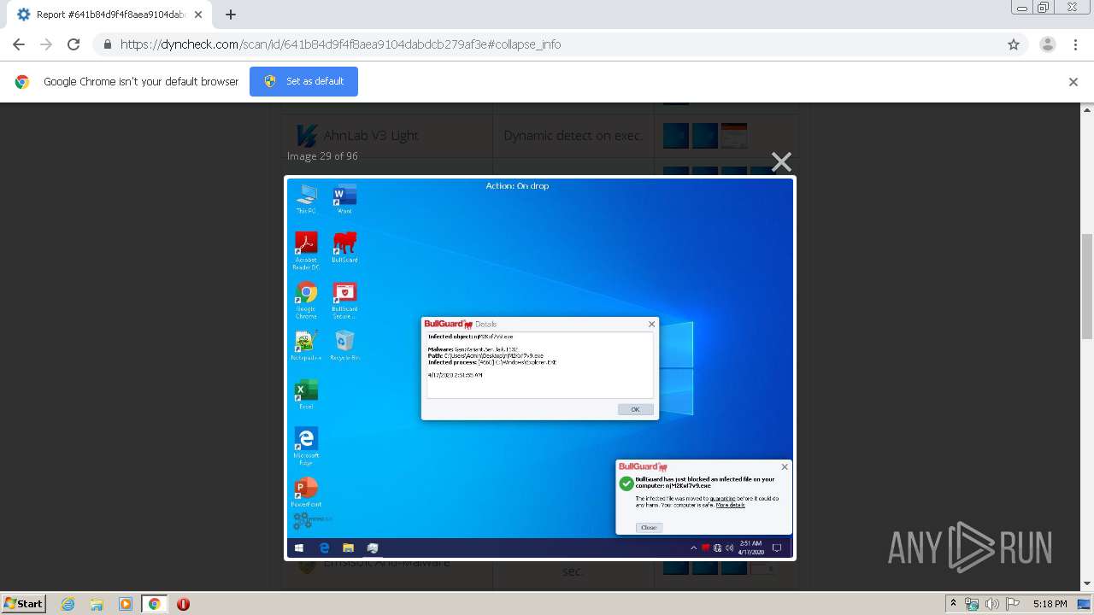Open the volume tray icon
Image resolution: width=1094 pixels, height=615 pixels.
tap(992, 604)
